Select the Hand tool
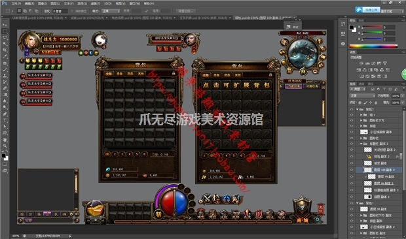 pos(5,140)
